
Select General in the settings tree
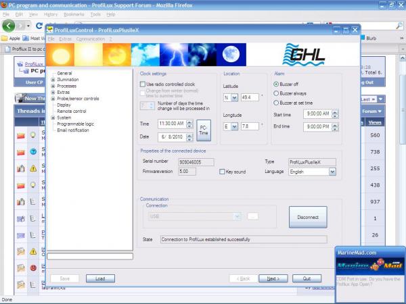64,74
